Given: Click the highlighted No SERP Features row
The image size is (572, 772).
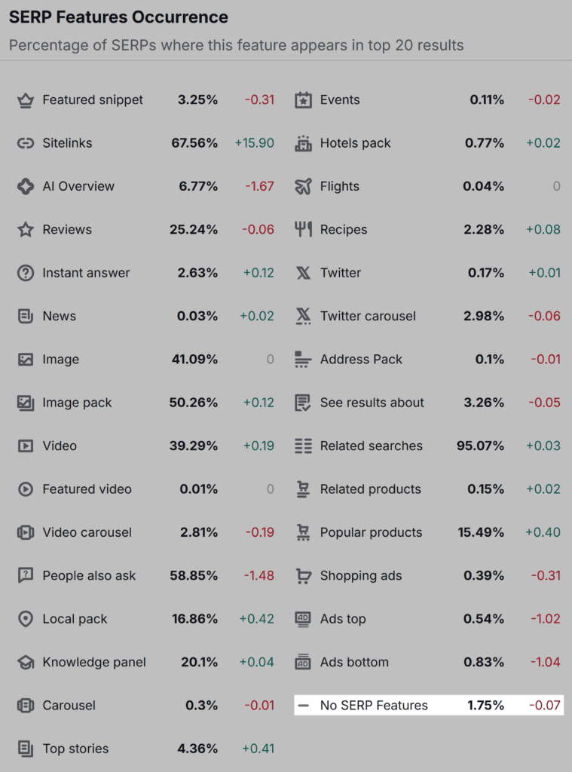Looking at the screenshot, I should tap(428, 705).
